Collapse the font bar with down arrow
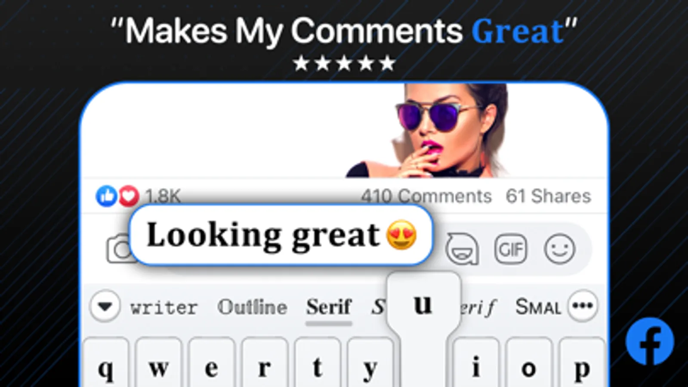 point(105,307)
